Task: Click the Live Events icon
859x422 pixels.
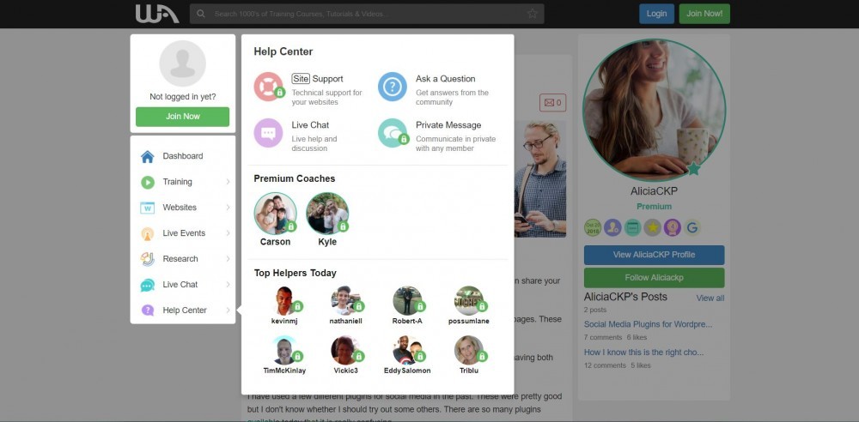Action: (148, 233)
